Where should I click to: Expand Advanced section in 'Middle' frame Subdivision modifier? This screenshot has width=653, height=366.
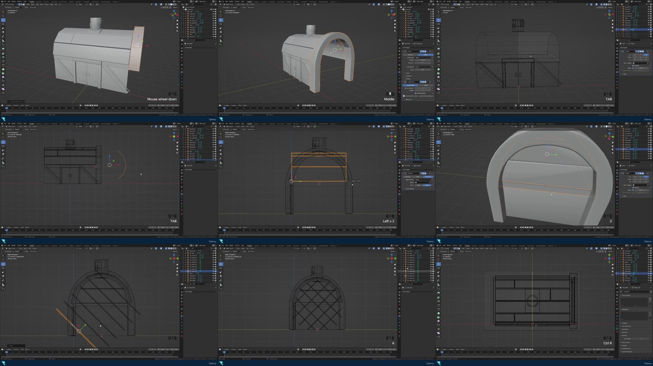point(408,100)
